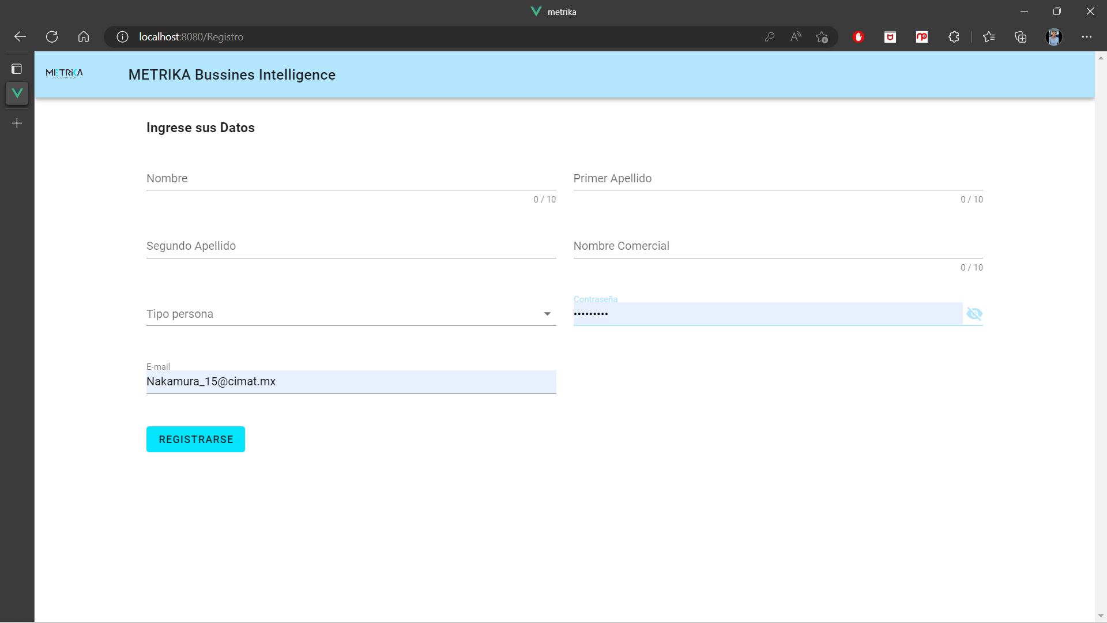Select the metrika browser tab
Image resolution: width=1107 pixels, height=623 pixels.
pyautogui.click(x=553, y=11)
